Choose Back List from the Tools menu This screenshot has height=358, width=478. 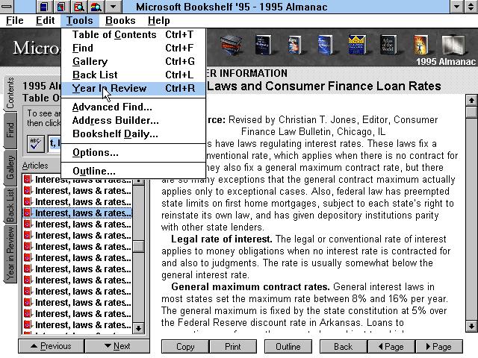pyautogui.click(x=133, y=75)
